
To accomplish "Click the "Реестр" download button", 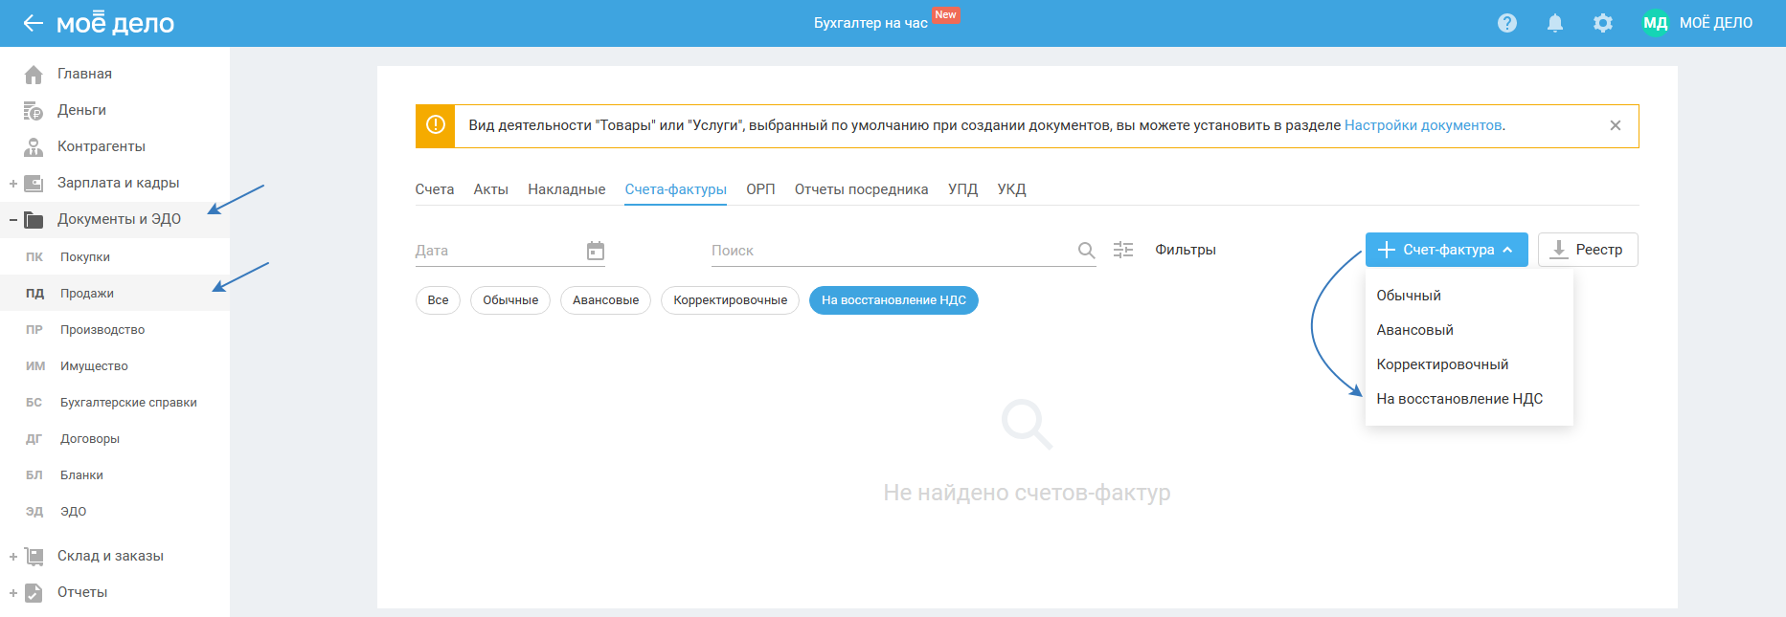I will [1587, 250].
